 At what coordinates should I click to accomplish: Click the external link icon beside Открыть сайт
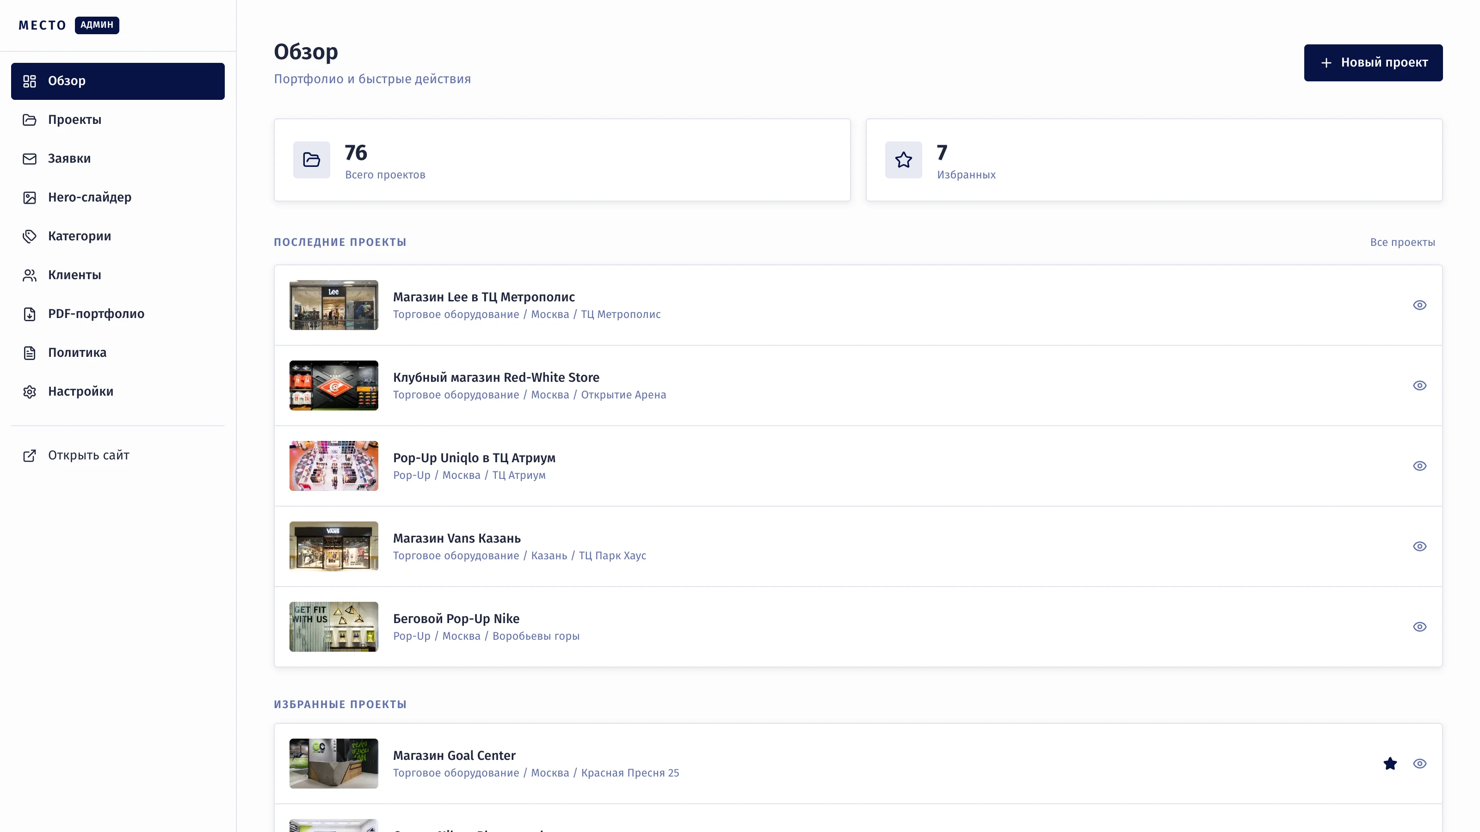pyautogui.click(x=29, y=455)
